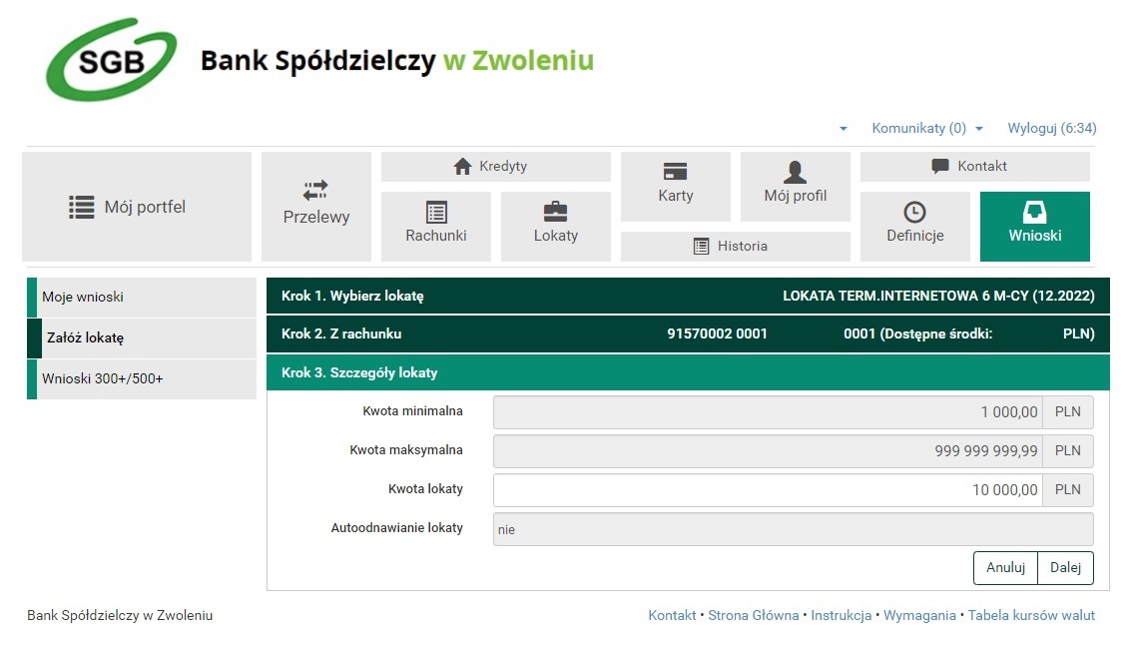Screen dimensions: 1132x647
Task: Click the Wnioski inbox icon
Action: (x=1034, y=213)
